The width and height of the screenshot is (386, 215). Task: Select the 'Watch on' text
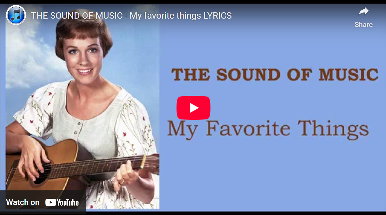point(23,202)
